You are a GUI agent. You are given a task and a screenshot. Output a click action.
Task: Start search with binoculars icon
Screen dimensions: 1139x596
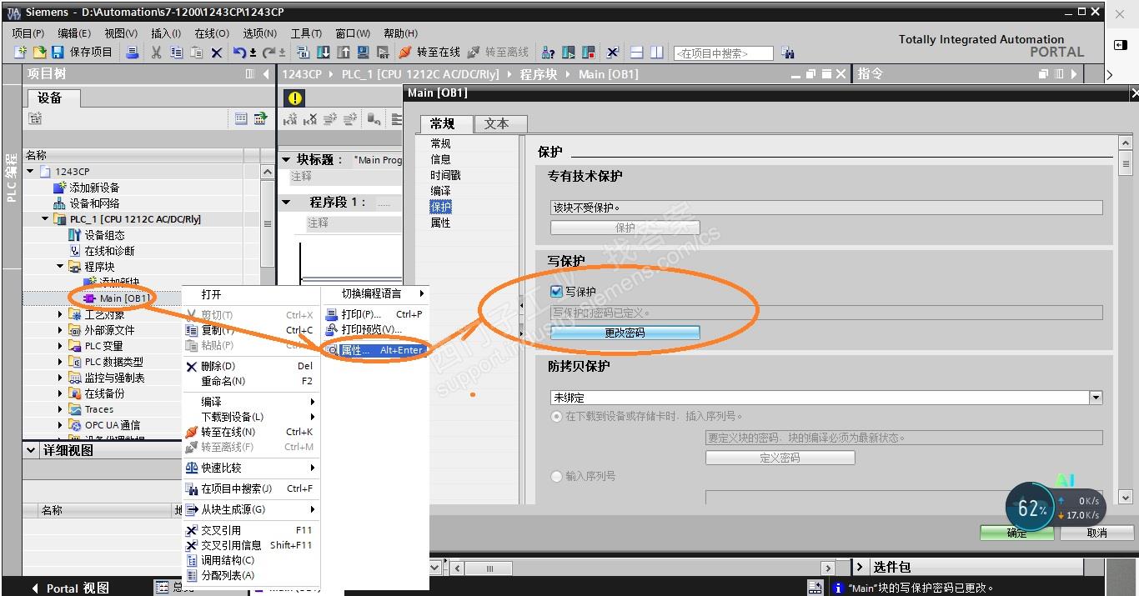click(788, 53)
